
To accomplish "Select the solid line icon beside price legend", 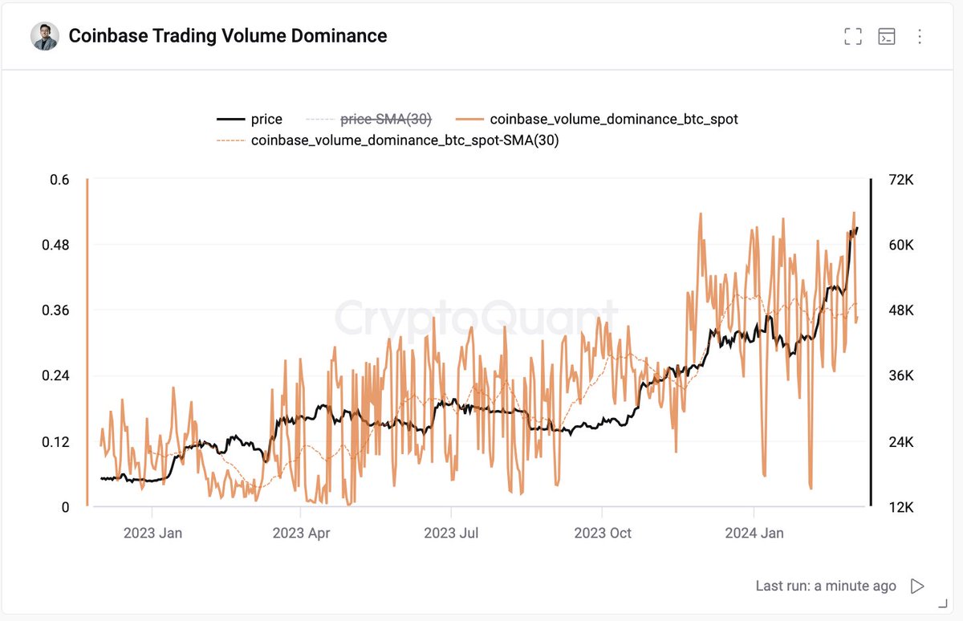I will pyautogui.click(x=230, y=119).
